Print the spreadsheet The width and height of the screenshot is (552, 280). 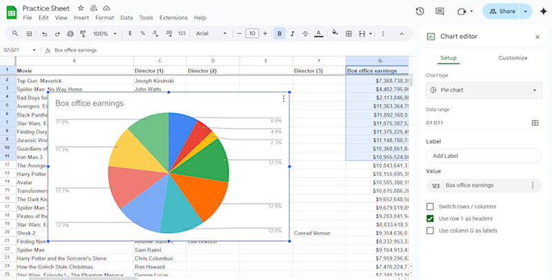(x=70, y=34)
